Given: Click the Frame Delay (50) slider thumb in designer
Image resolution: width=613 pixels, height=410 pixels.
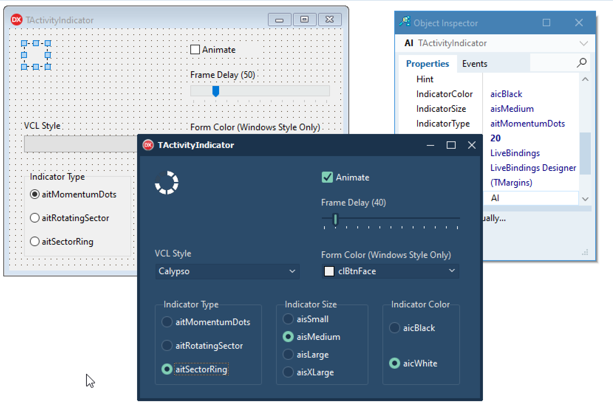Looking at the screenshot, I should (216, 91).
